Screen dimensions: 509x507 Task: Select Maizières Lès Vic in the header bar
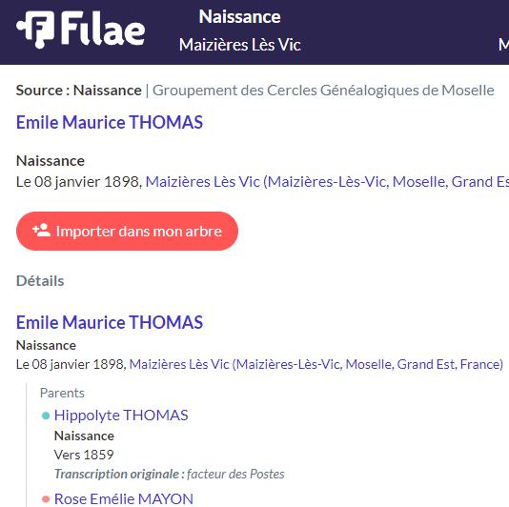(240, 45)
